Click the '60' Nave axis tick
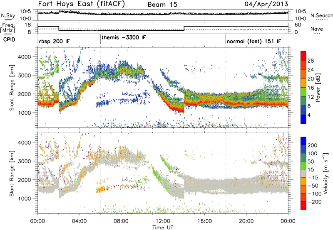The image size is (333, 230). [298, 25]
